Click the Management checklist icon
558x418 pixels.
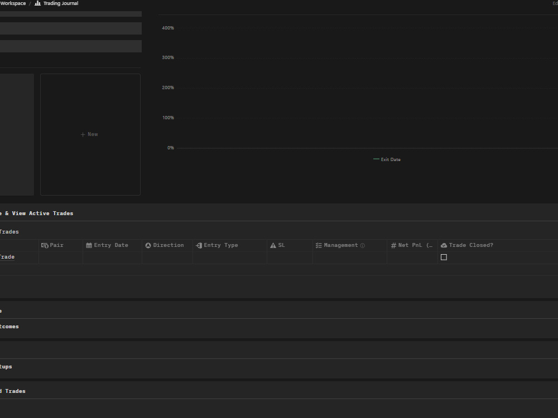pos(319,245)
